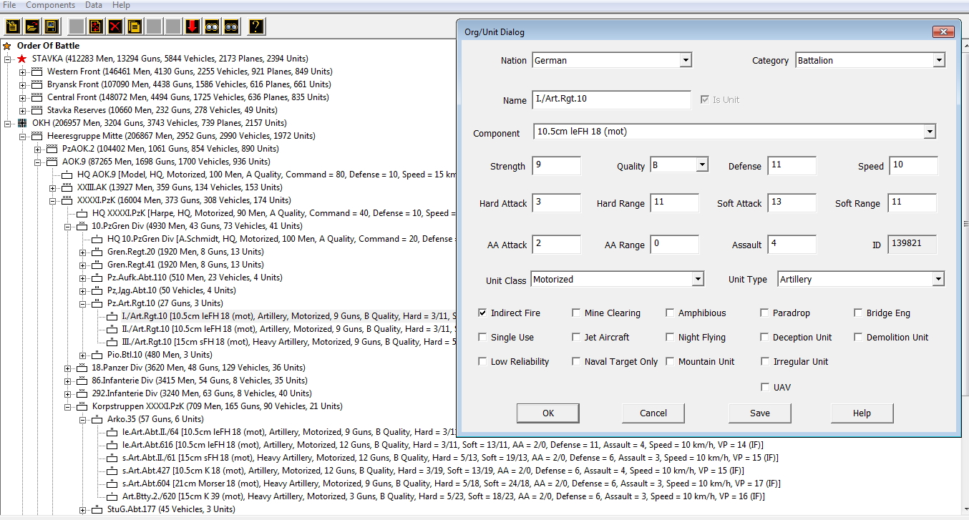Collapse the STAVKA tree node
Screen dimensions: 969x520
click(8, 59)
